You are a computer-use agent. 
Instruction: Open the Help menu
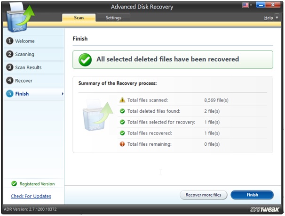[269, 18]
